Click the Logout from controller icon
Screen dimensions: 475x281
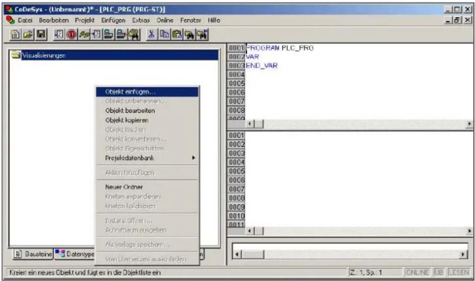click(121, 34)
